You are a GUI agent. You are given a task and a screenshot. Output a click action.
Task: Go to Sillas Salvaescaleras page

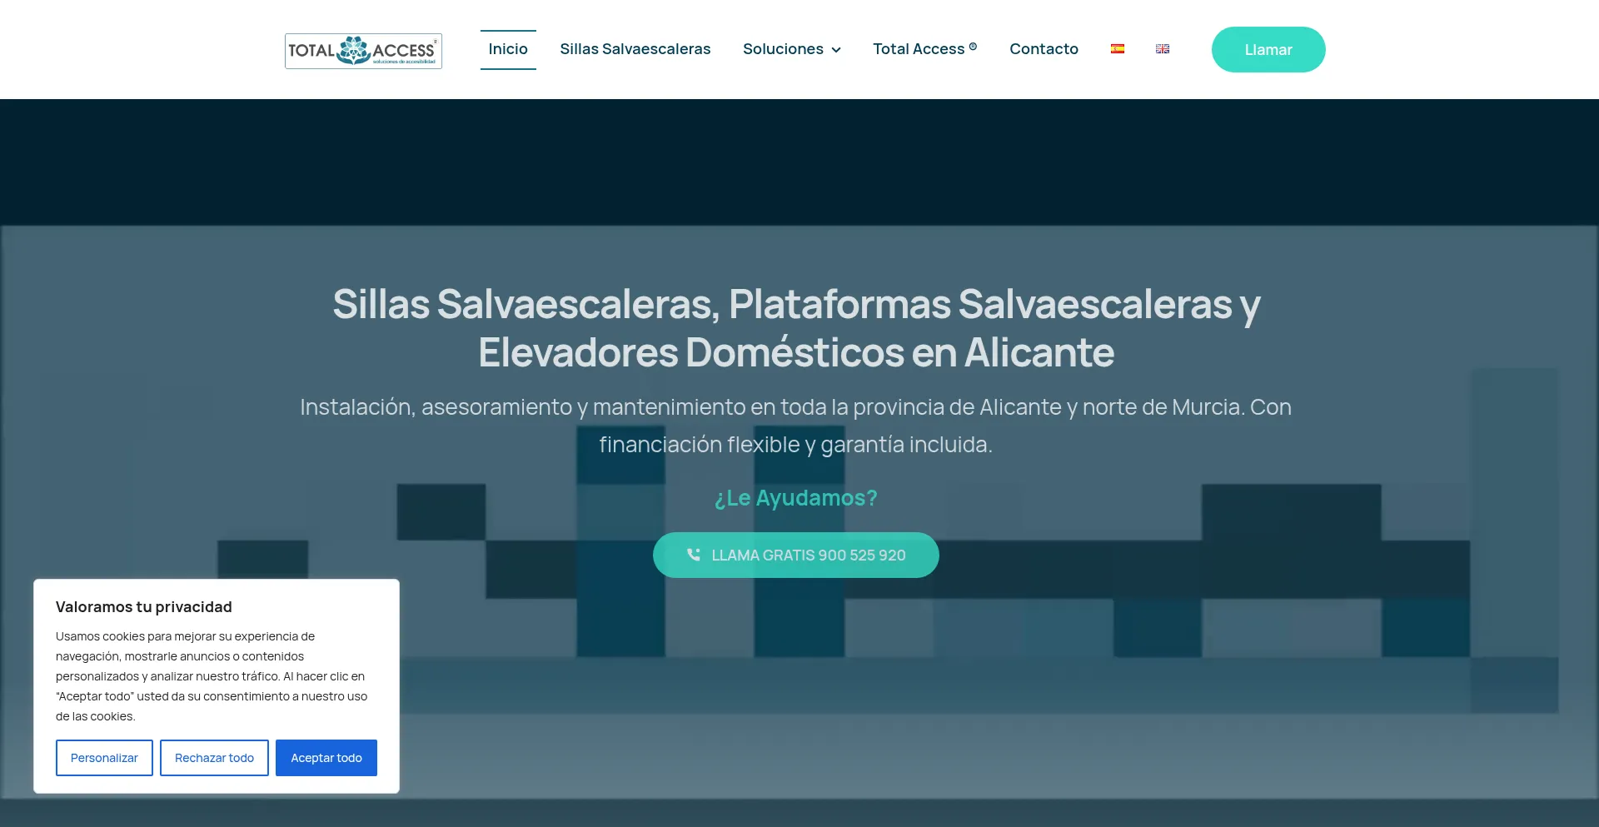pyautogui.click(x=635, y=49)
